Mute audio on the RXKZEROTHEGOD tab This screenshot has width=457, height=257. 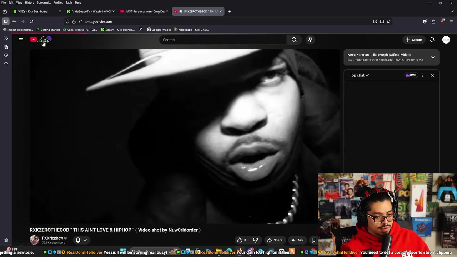[x=181, y=11]
